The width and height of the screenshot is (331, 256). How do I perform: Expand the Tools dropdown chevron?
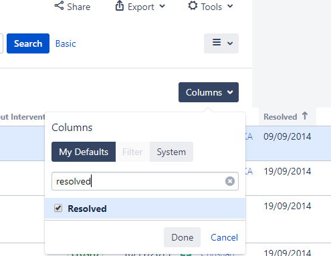(230, 6)
